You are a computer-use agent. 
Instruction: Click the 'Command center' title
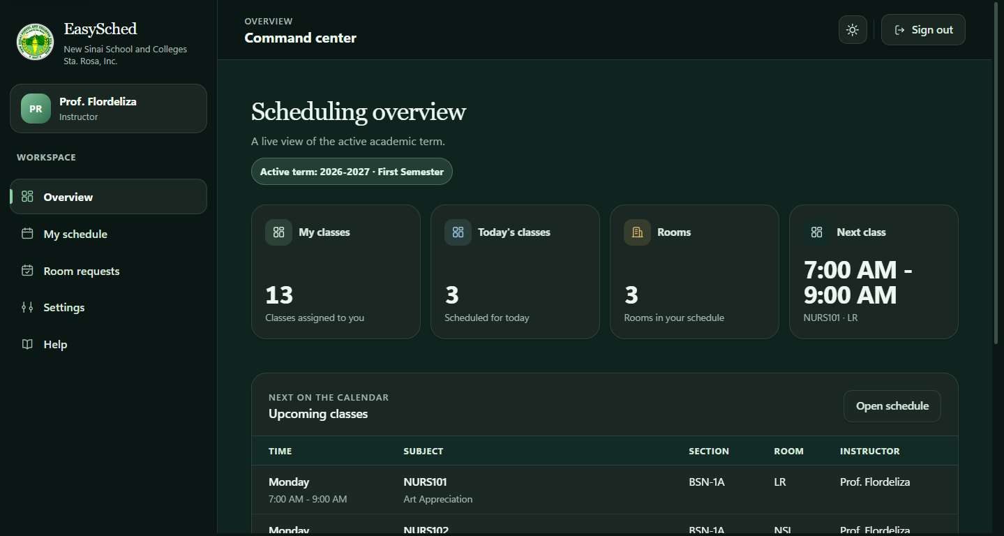301,38
